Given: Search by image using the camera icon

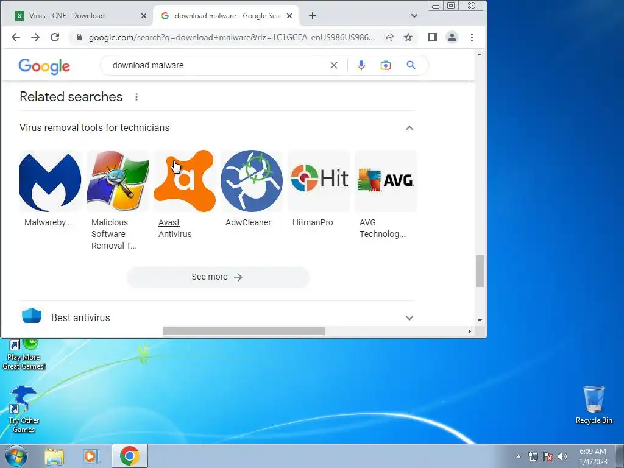Looking at the screenshot, I should coord(386,65).
